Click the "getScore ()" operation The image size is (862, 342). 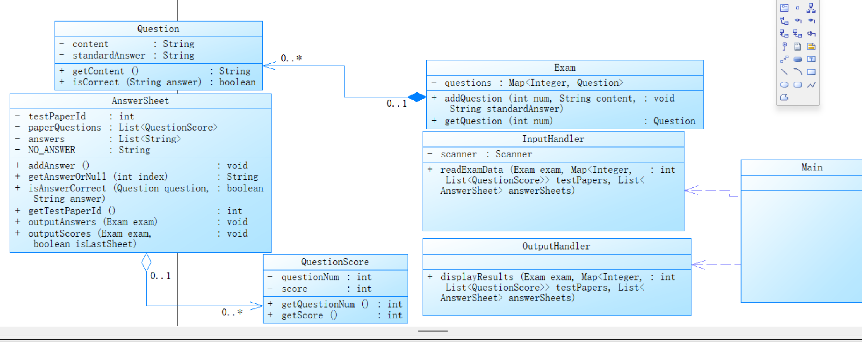click(x=335, y=316)
